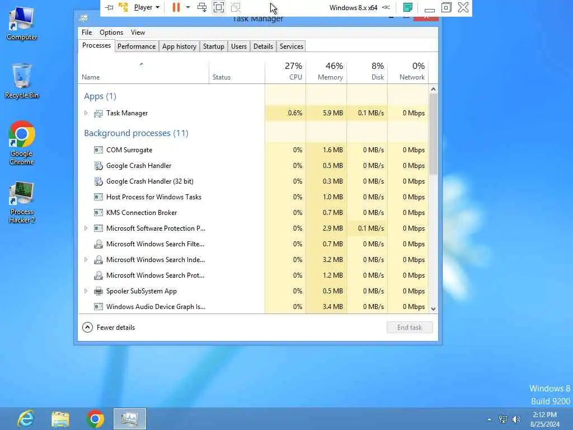Open the Computer desktop icon
The width and height of the screenshot is (573, 430).
point(22,22)
